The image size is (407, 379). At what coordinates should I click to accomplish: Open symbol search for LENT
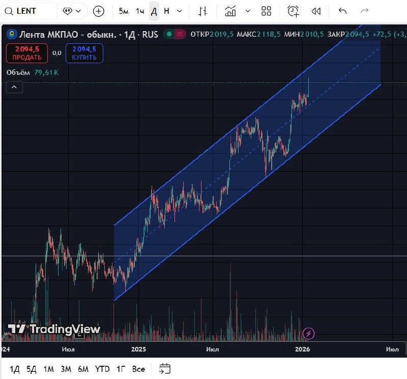click(28, 11)
